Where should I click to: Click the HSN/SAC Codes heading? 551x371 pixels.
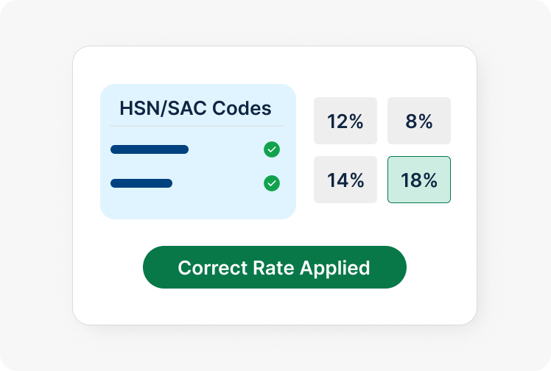pyautogui.click(x=195, y=108)
